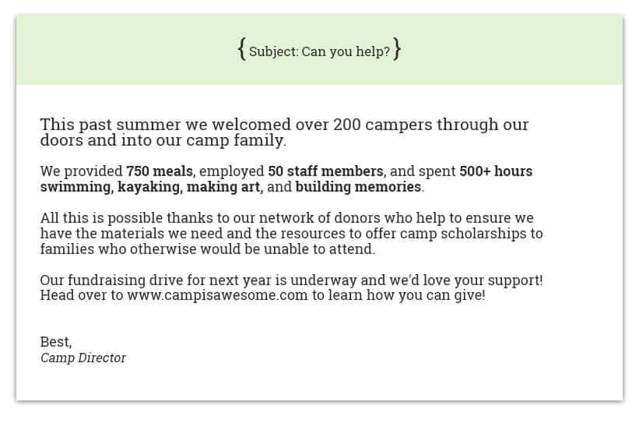
Task: Click the bold word "swimming"
Action: point(76,187)
